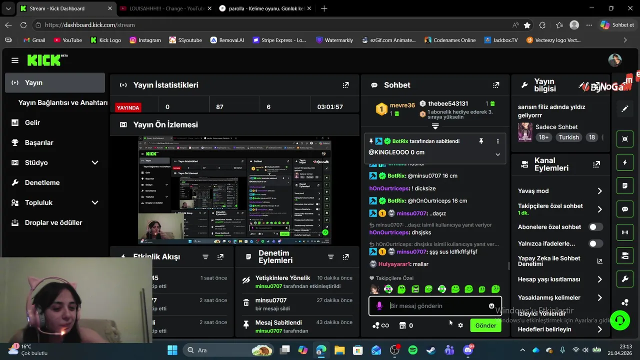
Task: Open the profile avatar in the Kick header
Action: point(614,60)
